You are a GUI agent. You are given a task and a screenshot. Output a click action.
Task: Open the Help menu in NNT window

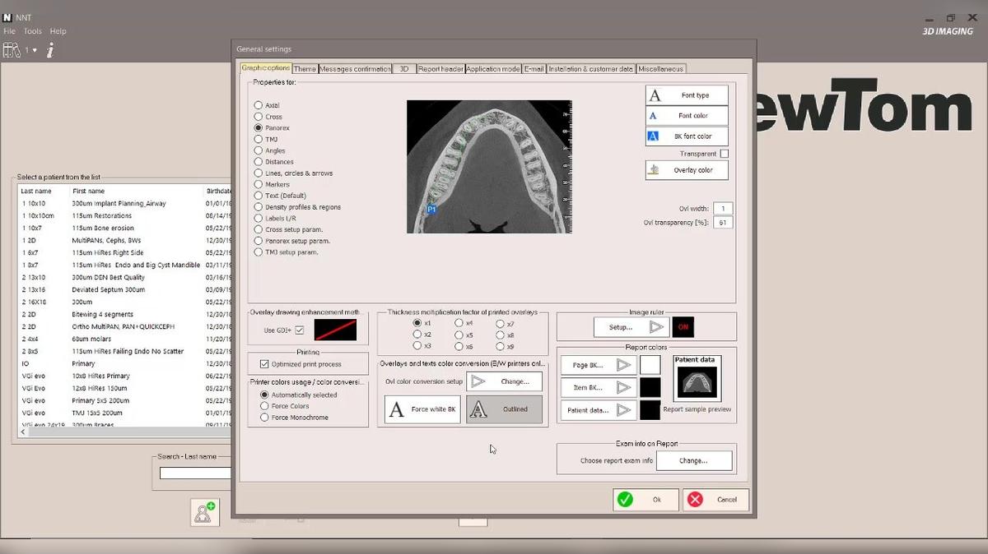pos(58,31)
